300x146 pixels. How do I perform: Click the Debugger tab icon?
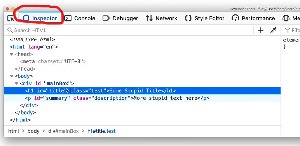point(106,18)
